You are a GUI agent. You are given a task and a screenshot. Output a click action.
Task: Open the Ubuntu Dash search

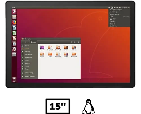coord(14,12)
